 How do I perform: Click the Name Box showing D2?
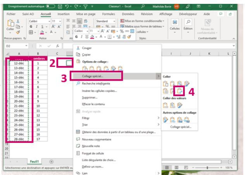(17, 46)
